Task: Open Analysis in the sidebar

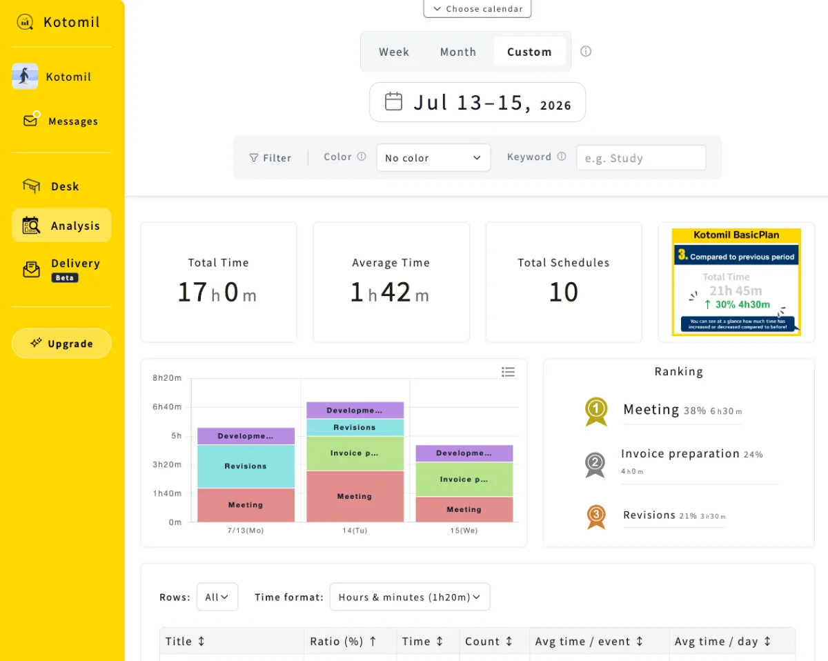Action: pyautogui.click(x=61, y=226)
